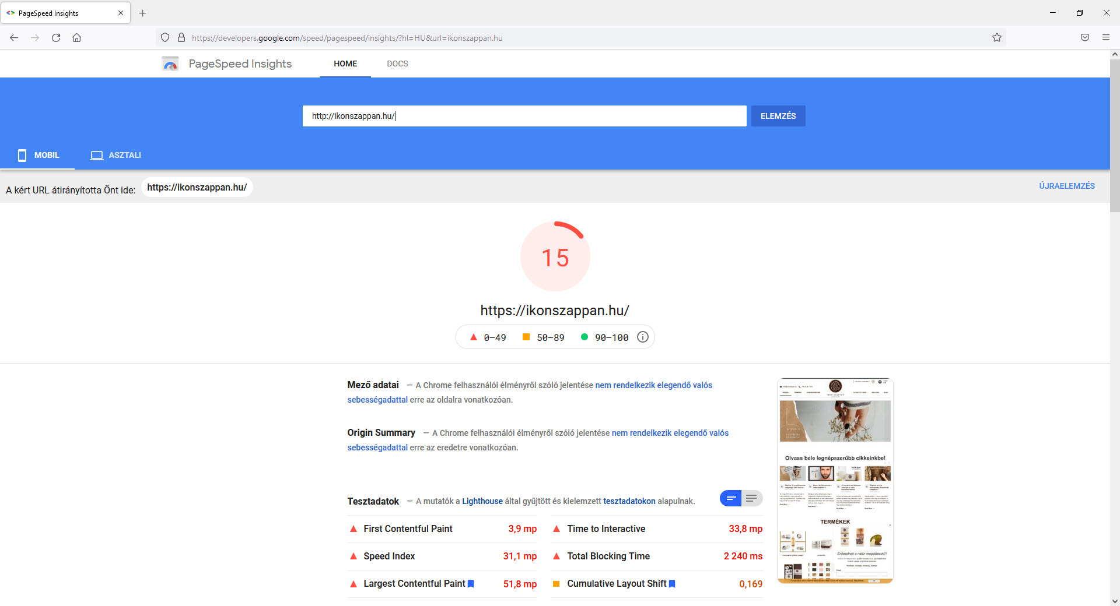The image size is (1120, 606).
Task: Click the PageSpeed Insights logo icon
Action: (170, 64)
